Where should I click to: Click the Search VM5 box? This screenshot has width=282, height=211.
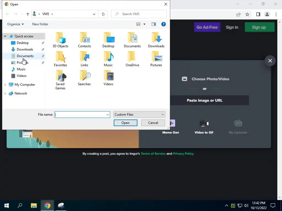click(139, 14)
